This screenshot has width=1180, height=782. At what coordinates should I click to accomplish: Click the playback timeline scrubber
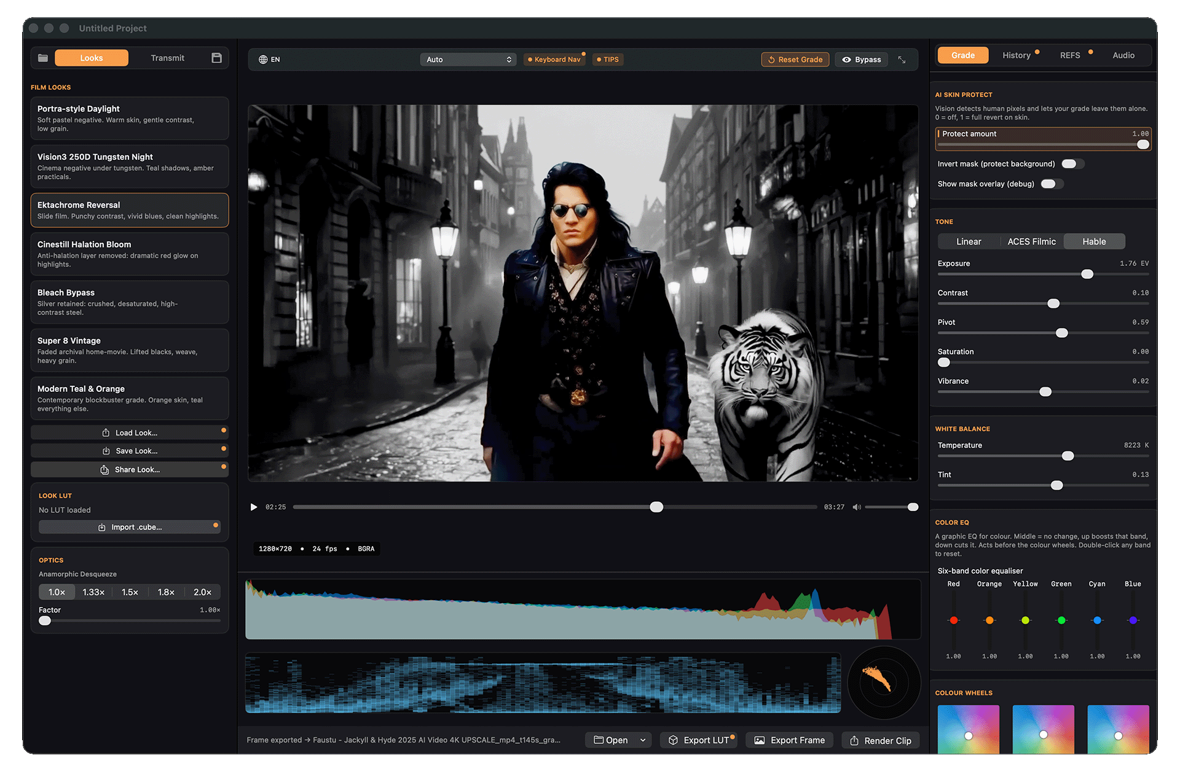(555, 507)
